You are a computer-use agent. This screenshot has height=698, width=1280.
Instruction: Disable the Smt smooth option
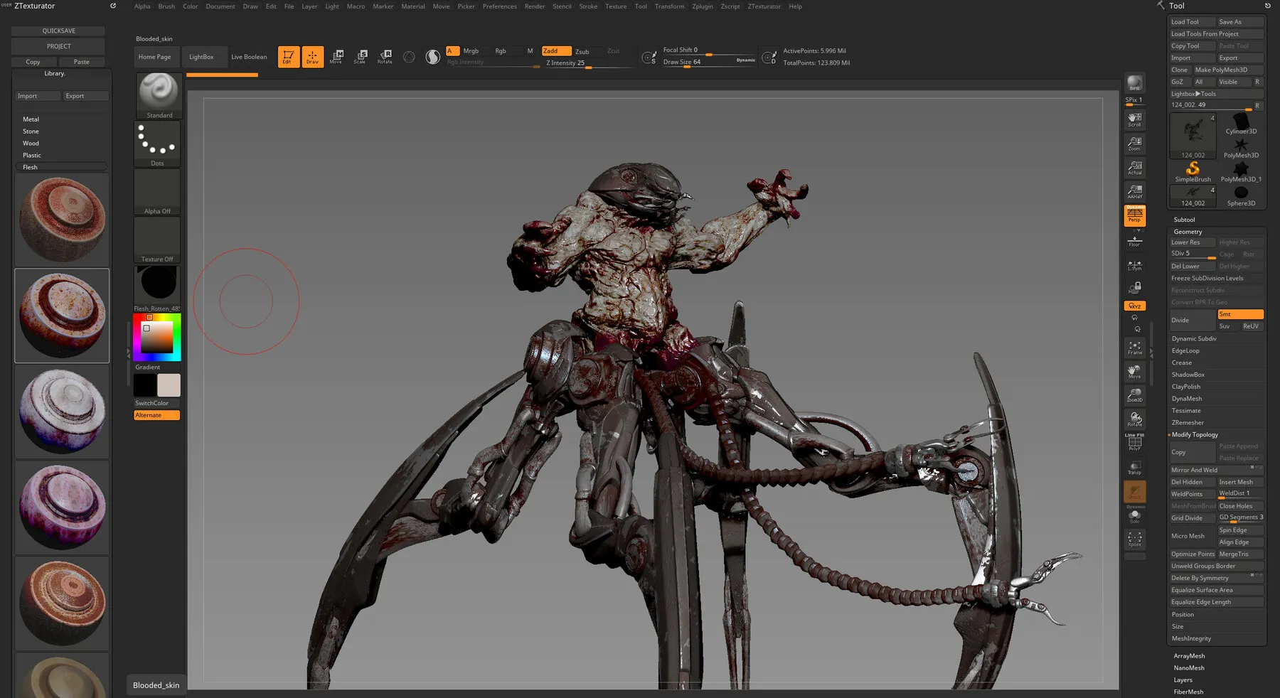click(1239, 314)
